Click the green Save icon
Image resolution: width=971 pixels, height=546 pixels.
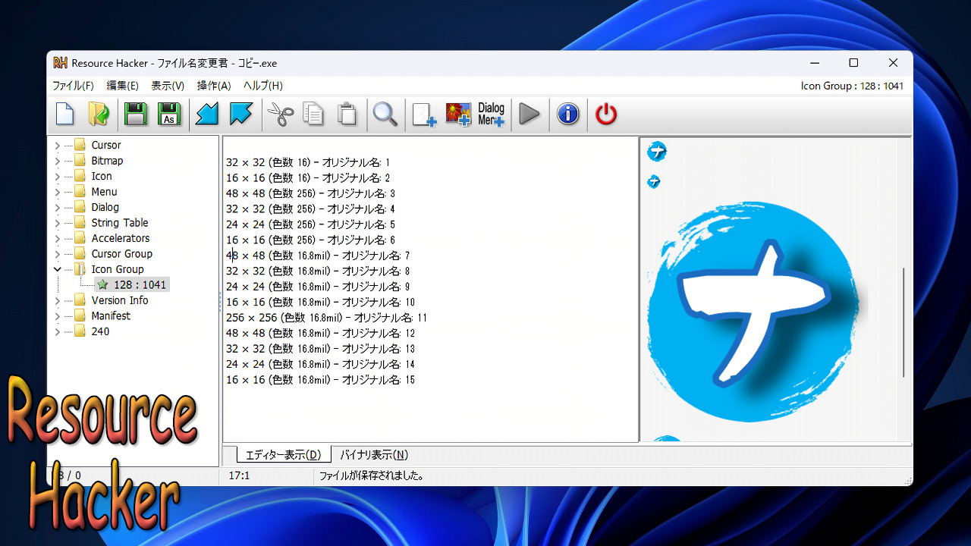tap(135, 115)
